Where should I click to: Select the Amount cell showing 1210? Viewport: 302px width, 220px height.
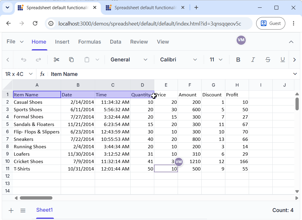[190, 161]
